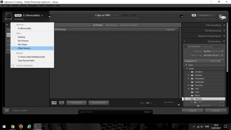Open Internet Explorer from the taskbar
Viewport: 231px width, 130px height.
click(x=29, y=127)
